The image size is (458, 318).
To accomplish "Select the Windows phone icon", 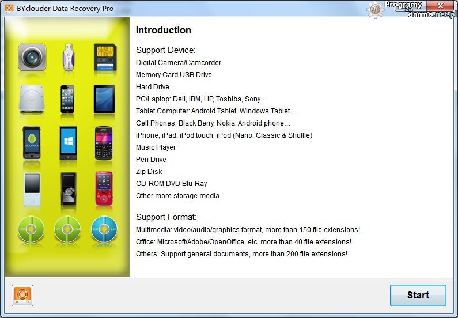I will coord(68,142).
